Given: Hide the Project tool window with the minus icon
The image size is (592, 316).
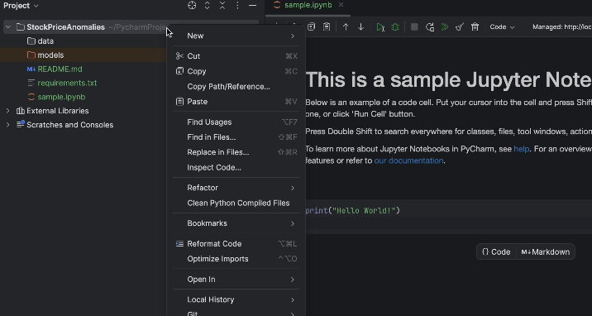Looking at the screenshot, I should pos(252,6).
